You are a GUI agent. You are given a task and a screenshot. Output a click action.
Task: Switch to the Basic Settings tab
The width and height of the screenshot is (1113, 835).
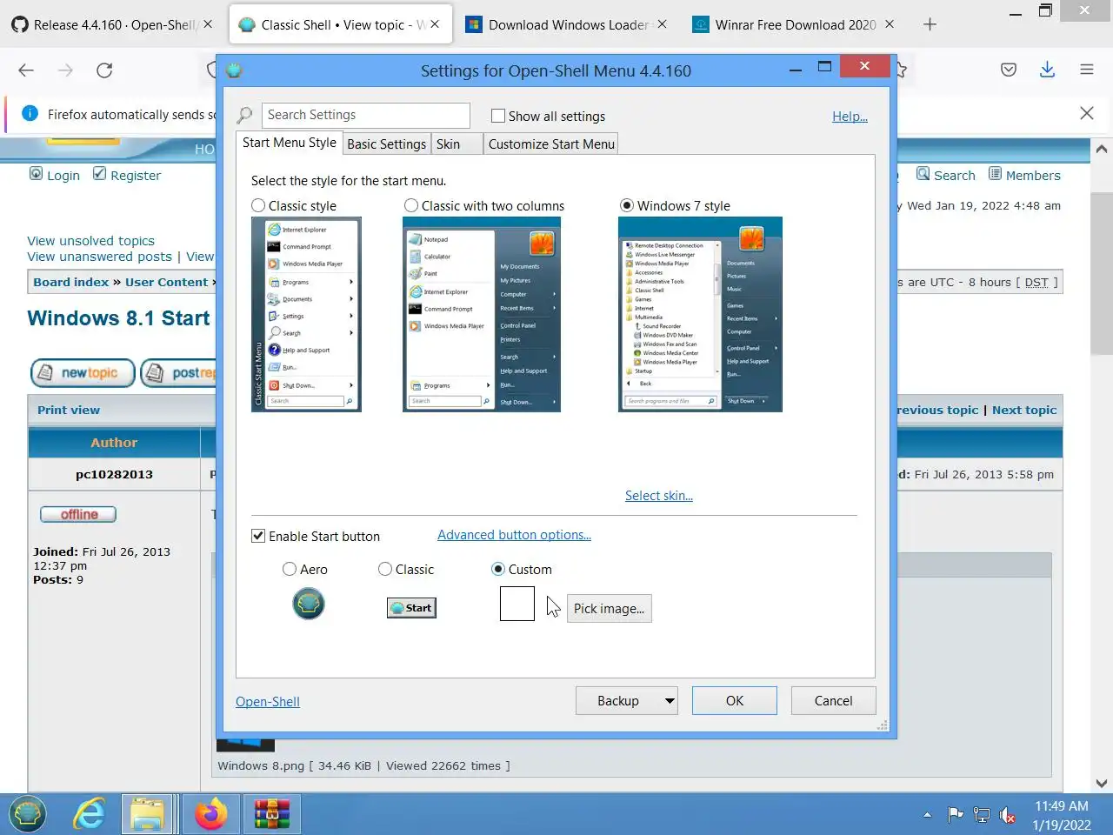pyautogui.click(x=387, y=144)
